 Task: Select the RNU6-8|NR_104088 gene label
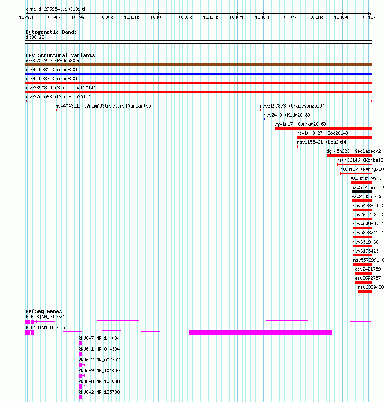click(x=99, y=381)
